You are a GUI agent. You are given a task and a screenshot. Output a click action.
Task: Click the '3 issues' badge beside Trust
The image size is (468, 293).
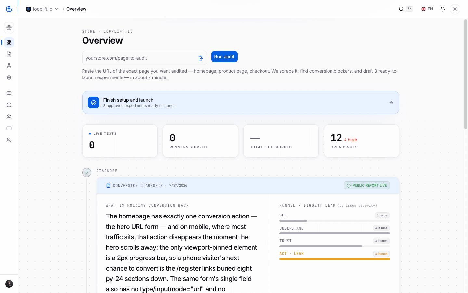(382, 241)
